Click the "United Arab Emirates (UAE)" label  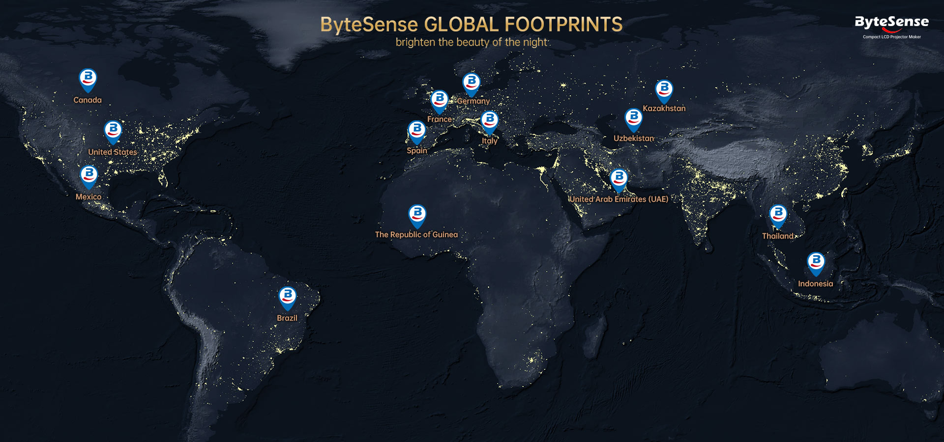619,199
